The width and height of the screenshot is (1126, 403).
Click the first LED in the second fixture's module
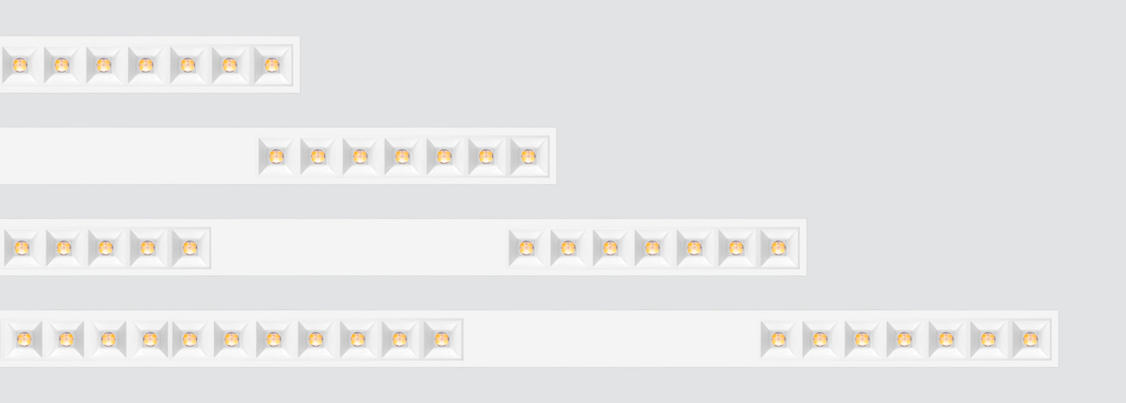point(276,156)
